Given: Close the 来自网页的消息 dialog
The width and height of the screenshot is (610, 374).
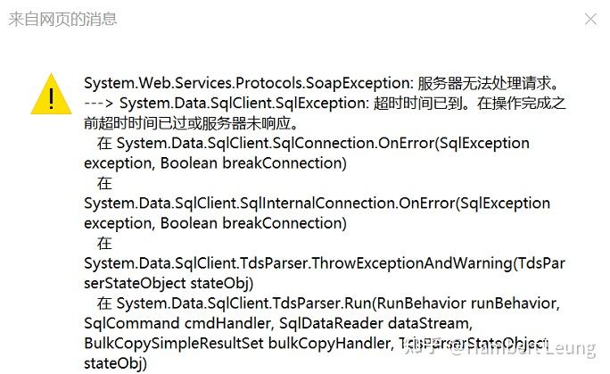Looking at the screenshot, I should 590,19.
